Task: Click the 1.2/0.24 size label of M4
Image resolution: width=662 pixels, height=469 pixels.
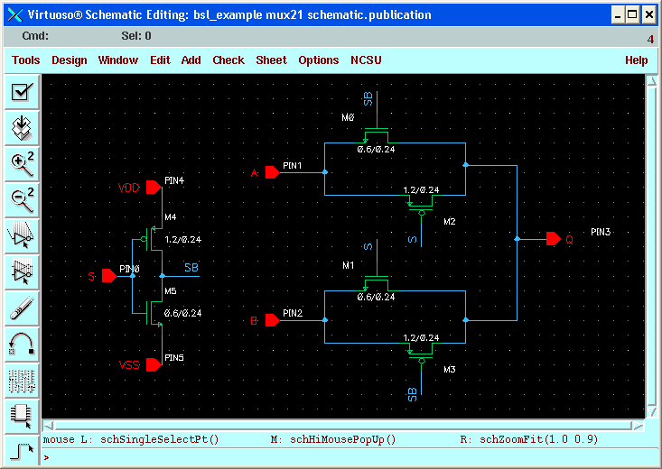Action: pos(182,240)
